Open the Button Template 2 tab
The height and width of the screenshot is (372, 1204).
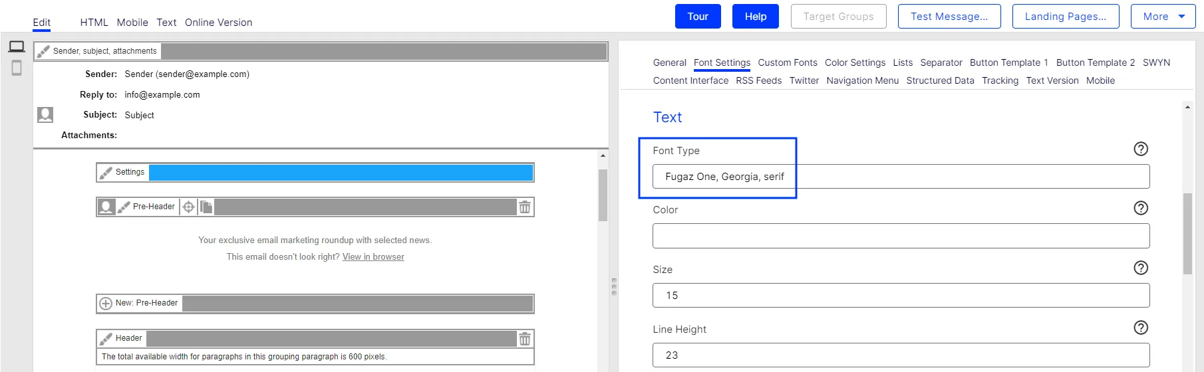[1096, 62]
